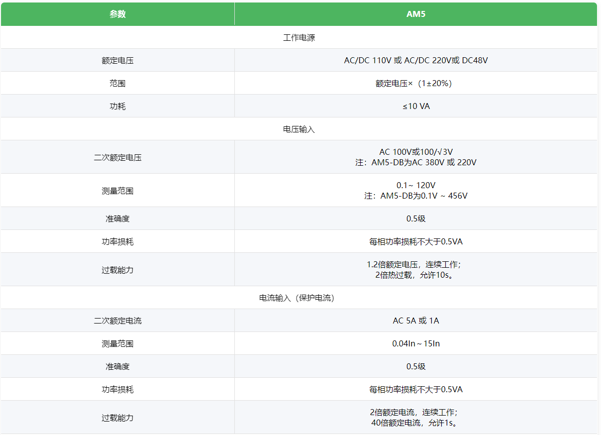Select the 额定电压×（1±20%） cell
The image size is (601, 435).
[415, 83]
